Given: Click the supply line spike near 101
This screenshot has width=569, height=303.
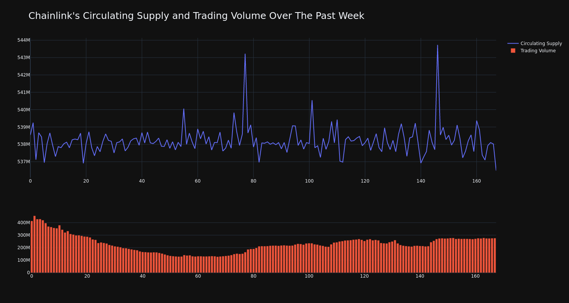Looking at the screenshot, I should click(312, 101).
